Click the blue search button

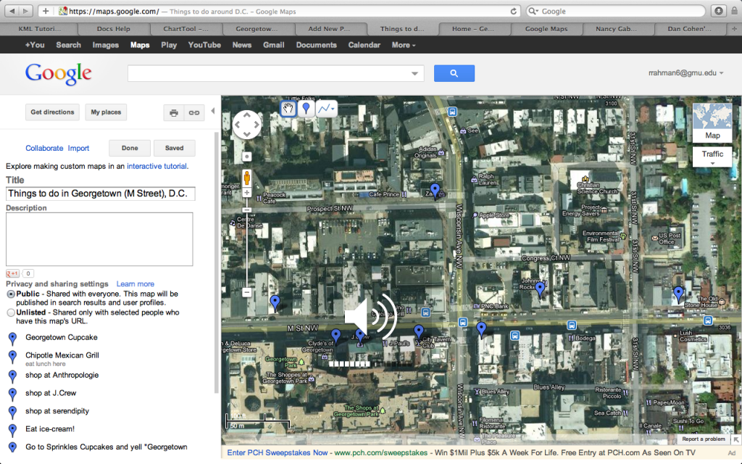(x=454, y=73)
